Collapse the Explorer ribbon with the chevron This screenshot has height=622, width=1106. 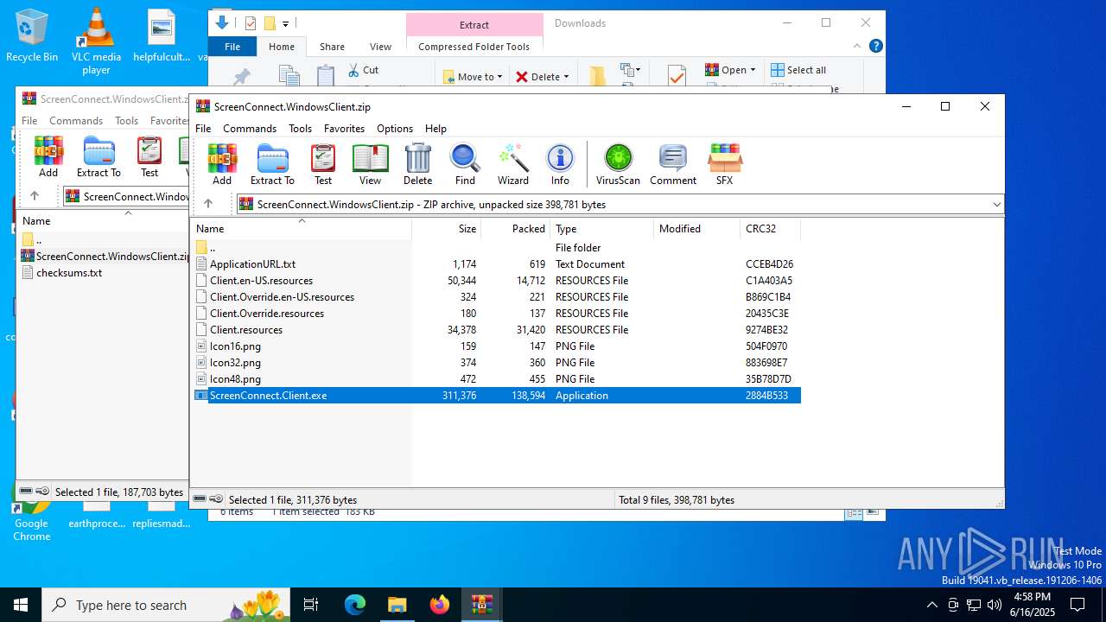tap(857, 47)
